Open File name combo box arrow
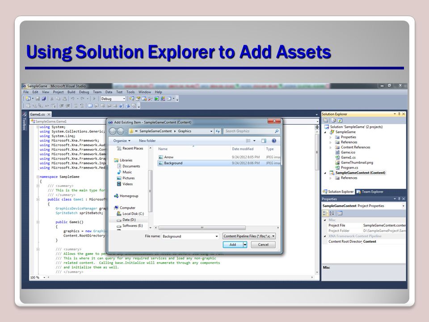The image size is (429, 322). point(216,236)
